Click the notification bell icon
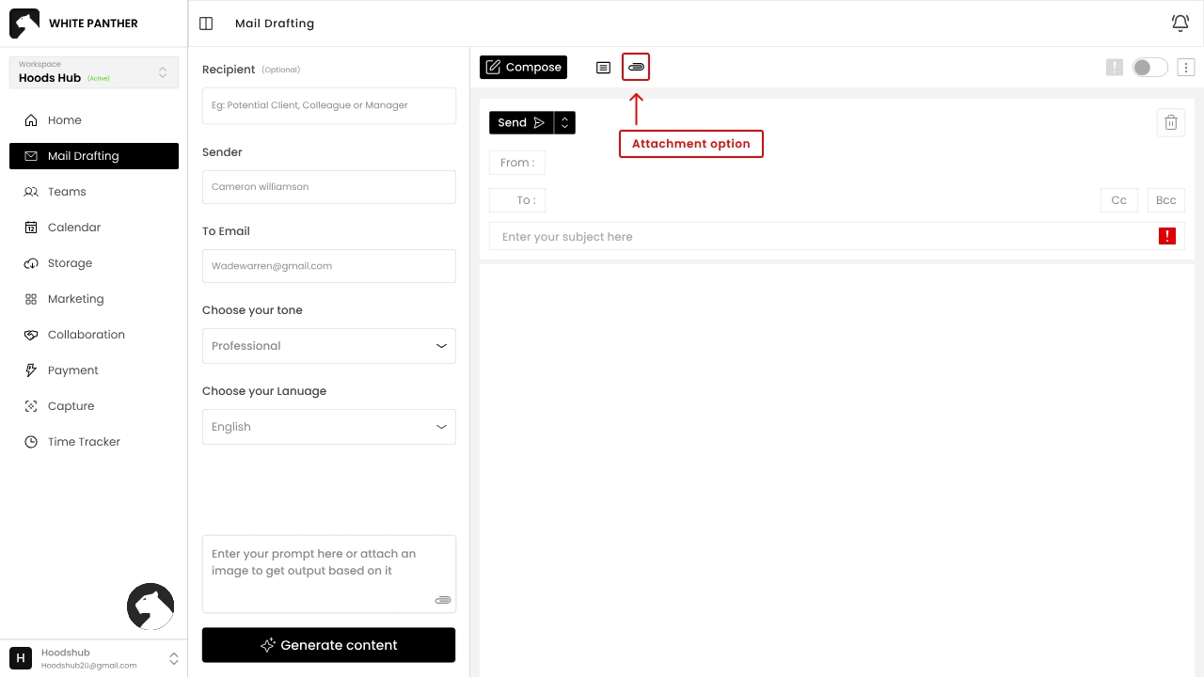1204x677 pixels. click(1180, 24)
